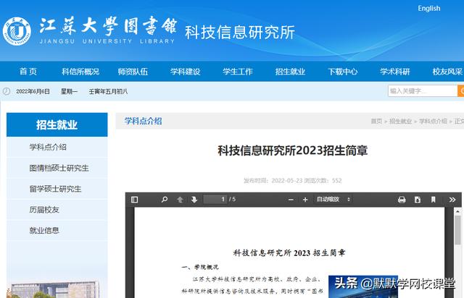This screenshot has width=464, height=298.
Task: Click breadcrumb 招生就业 link
Action: pos(400,121)
